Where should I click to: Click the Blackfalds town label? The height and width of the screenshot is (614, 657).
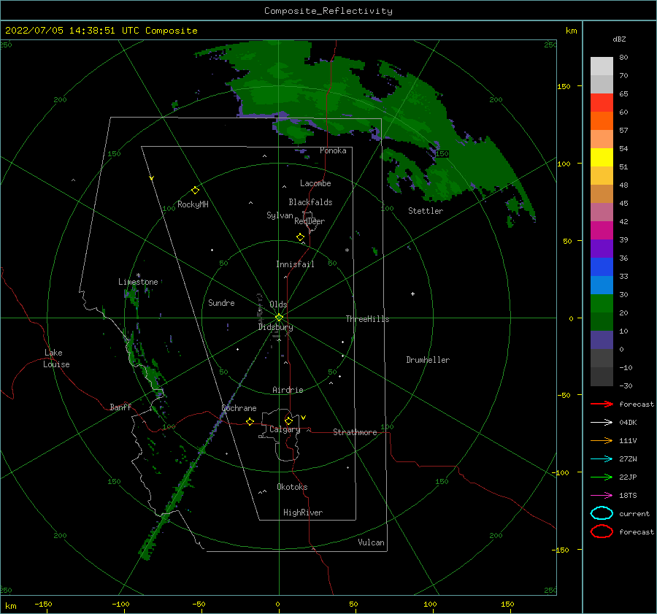point(310,202)
